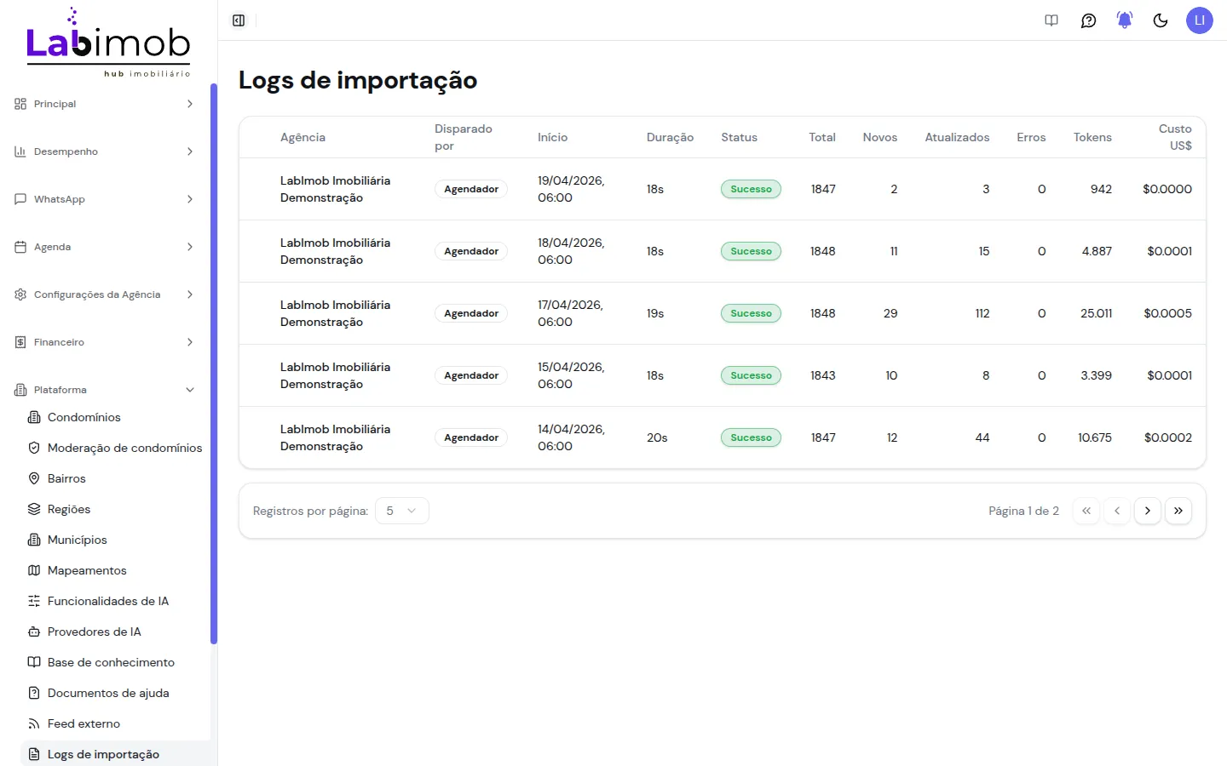Click the Funcionalidades de IA sliders icon
The image size is (1227, 766).
pos(34,601)
